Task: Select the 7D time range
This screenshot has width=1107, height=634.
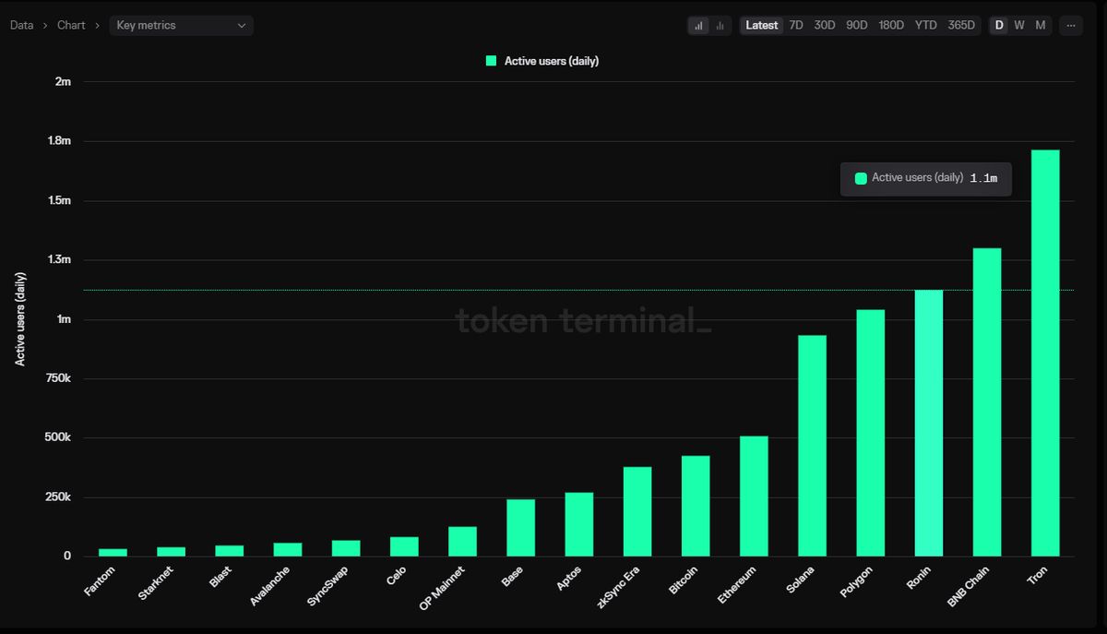Action: [x=796, y=26]
